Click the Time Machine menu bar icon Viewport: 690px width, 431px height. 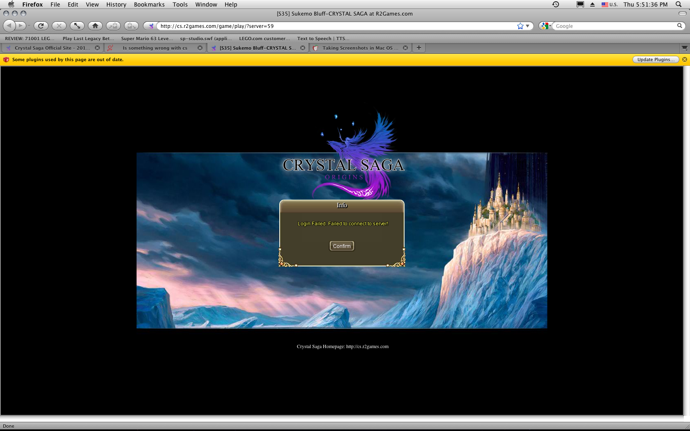[x=555, y=5]
